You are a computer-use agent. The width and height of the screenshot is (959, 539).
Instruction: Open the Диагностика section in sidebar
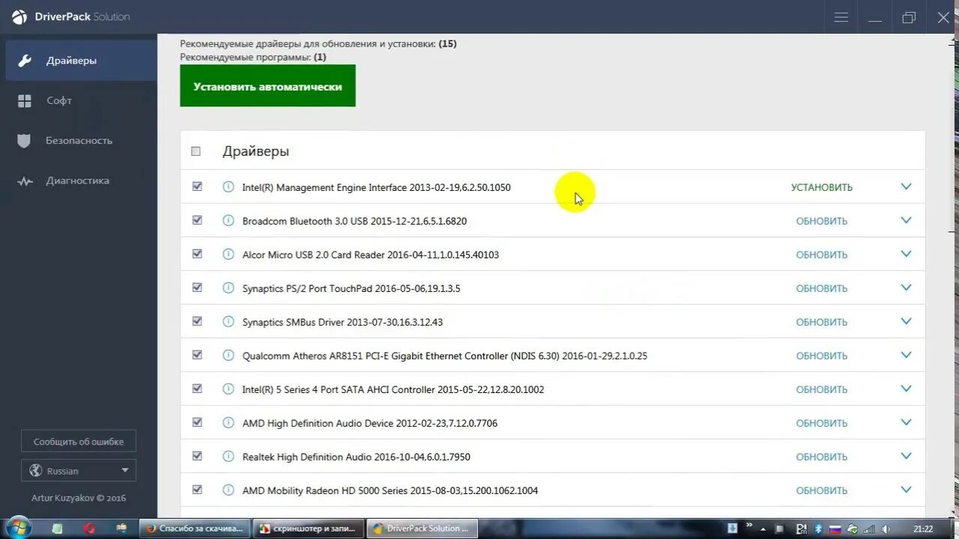(79, 180)
